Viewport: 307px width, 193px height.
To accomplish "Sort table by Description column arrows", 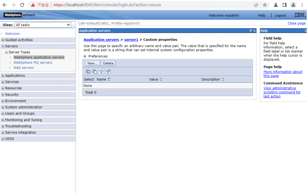I will click(223, 79).
